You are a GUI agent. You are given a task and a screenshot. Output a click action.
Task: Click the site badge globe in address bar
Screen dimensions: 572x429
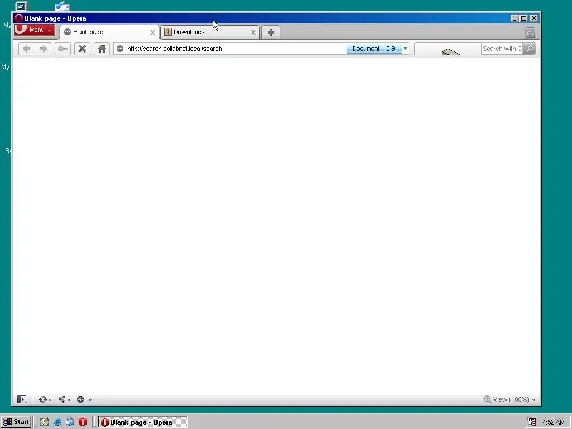[120, 49]
